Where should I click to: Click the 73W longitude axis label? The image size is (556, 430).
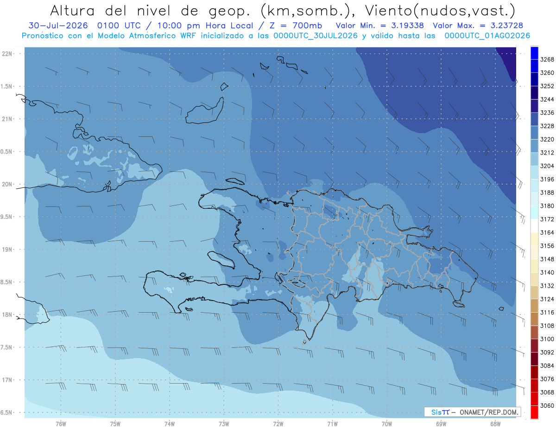tap(224, 424)
